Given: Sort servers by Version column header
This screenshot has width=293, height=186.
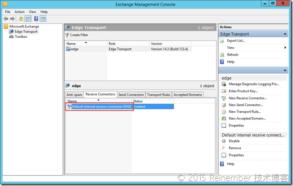Looking at the screenshot, I should (171, 44).
